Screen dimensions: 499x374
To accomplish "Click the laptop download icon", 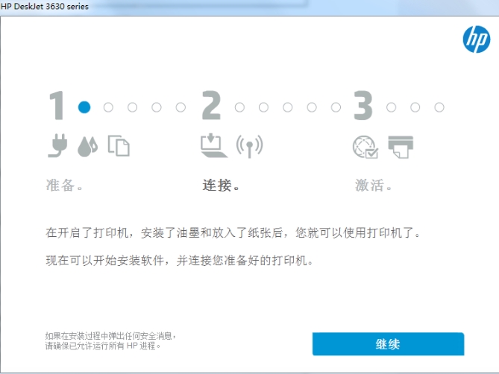I will point(213,145).
